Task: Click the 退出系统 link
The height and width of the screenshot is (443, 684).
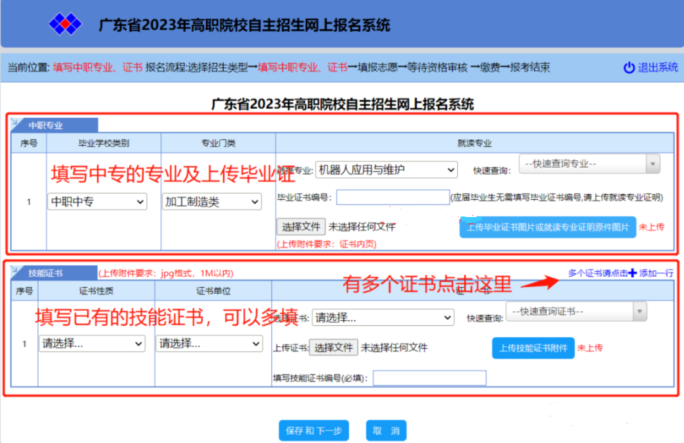Action: coord(659,66)
